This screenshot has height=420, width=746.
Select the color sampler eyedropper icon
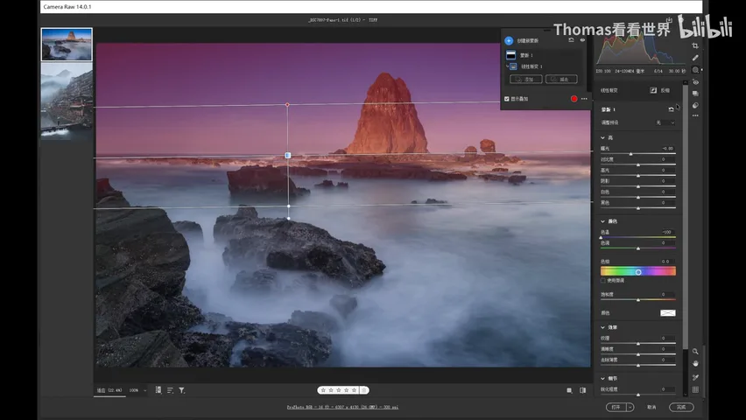695,377
